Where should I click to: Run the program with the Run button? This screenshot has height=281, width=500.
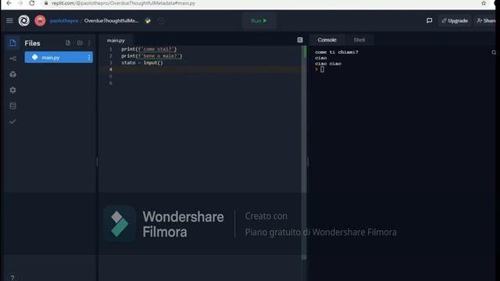point(259,21)
